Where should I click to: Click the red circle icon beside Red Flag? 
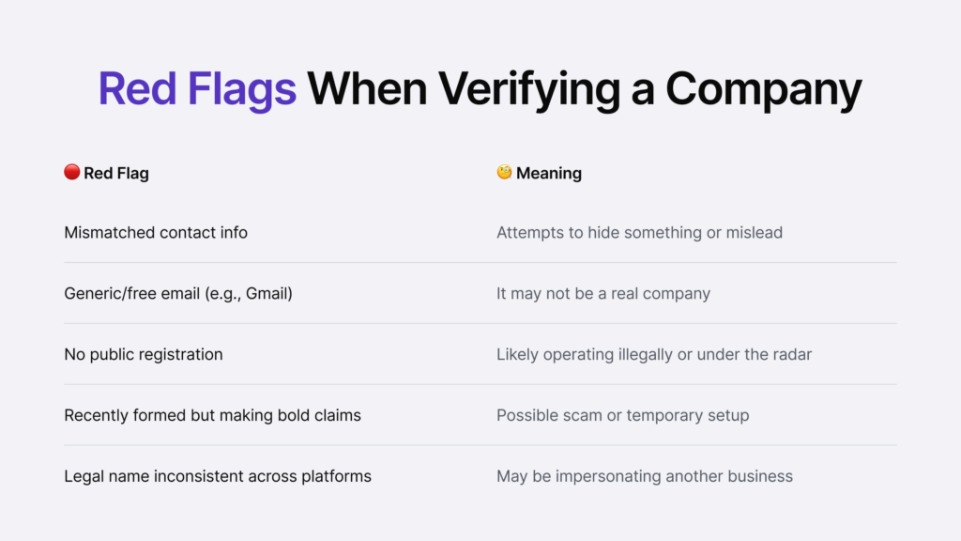(71, 172)
